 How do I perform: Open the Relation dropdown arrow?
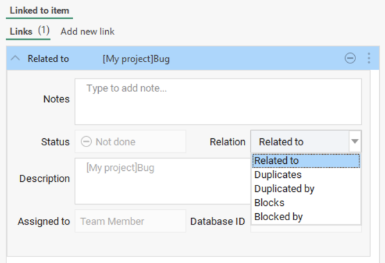tap(355, 141)
